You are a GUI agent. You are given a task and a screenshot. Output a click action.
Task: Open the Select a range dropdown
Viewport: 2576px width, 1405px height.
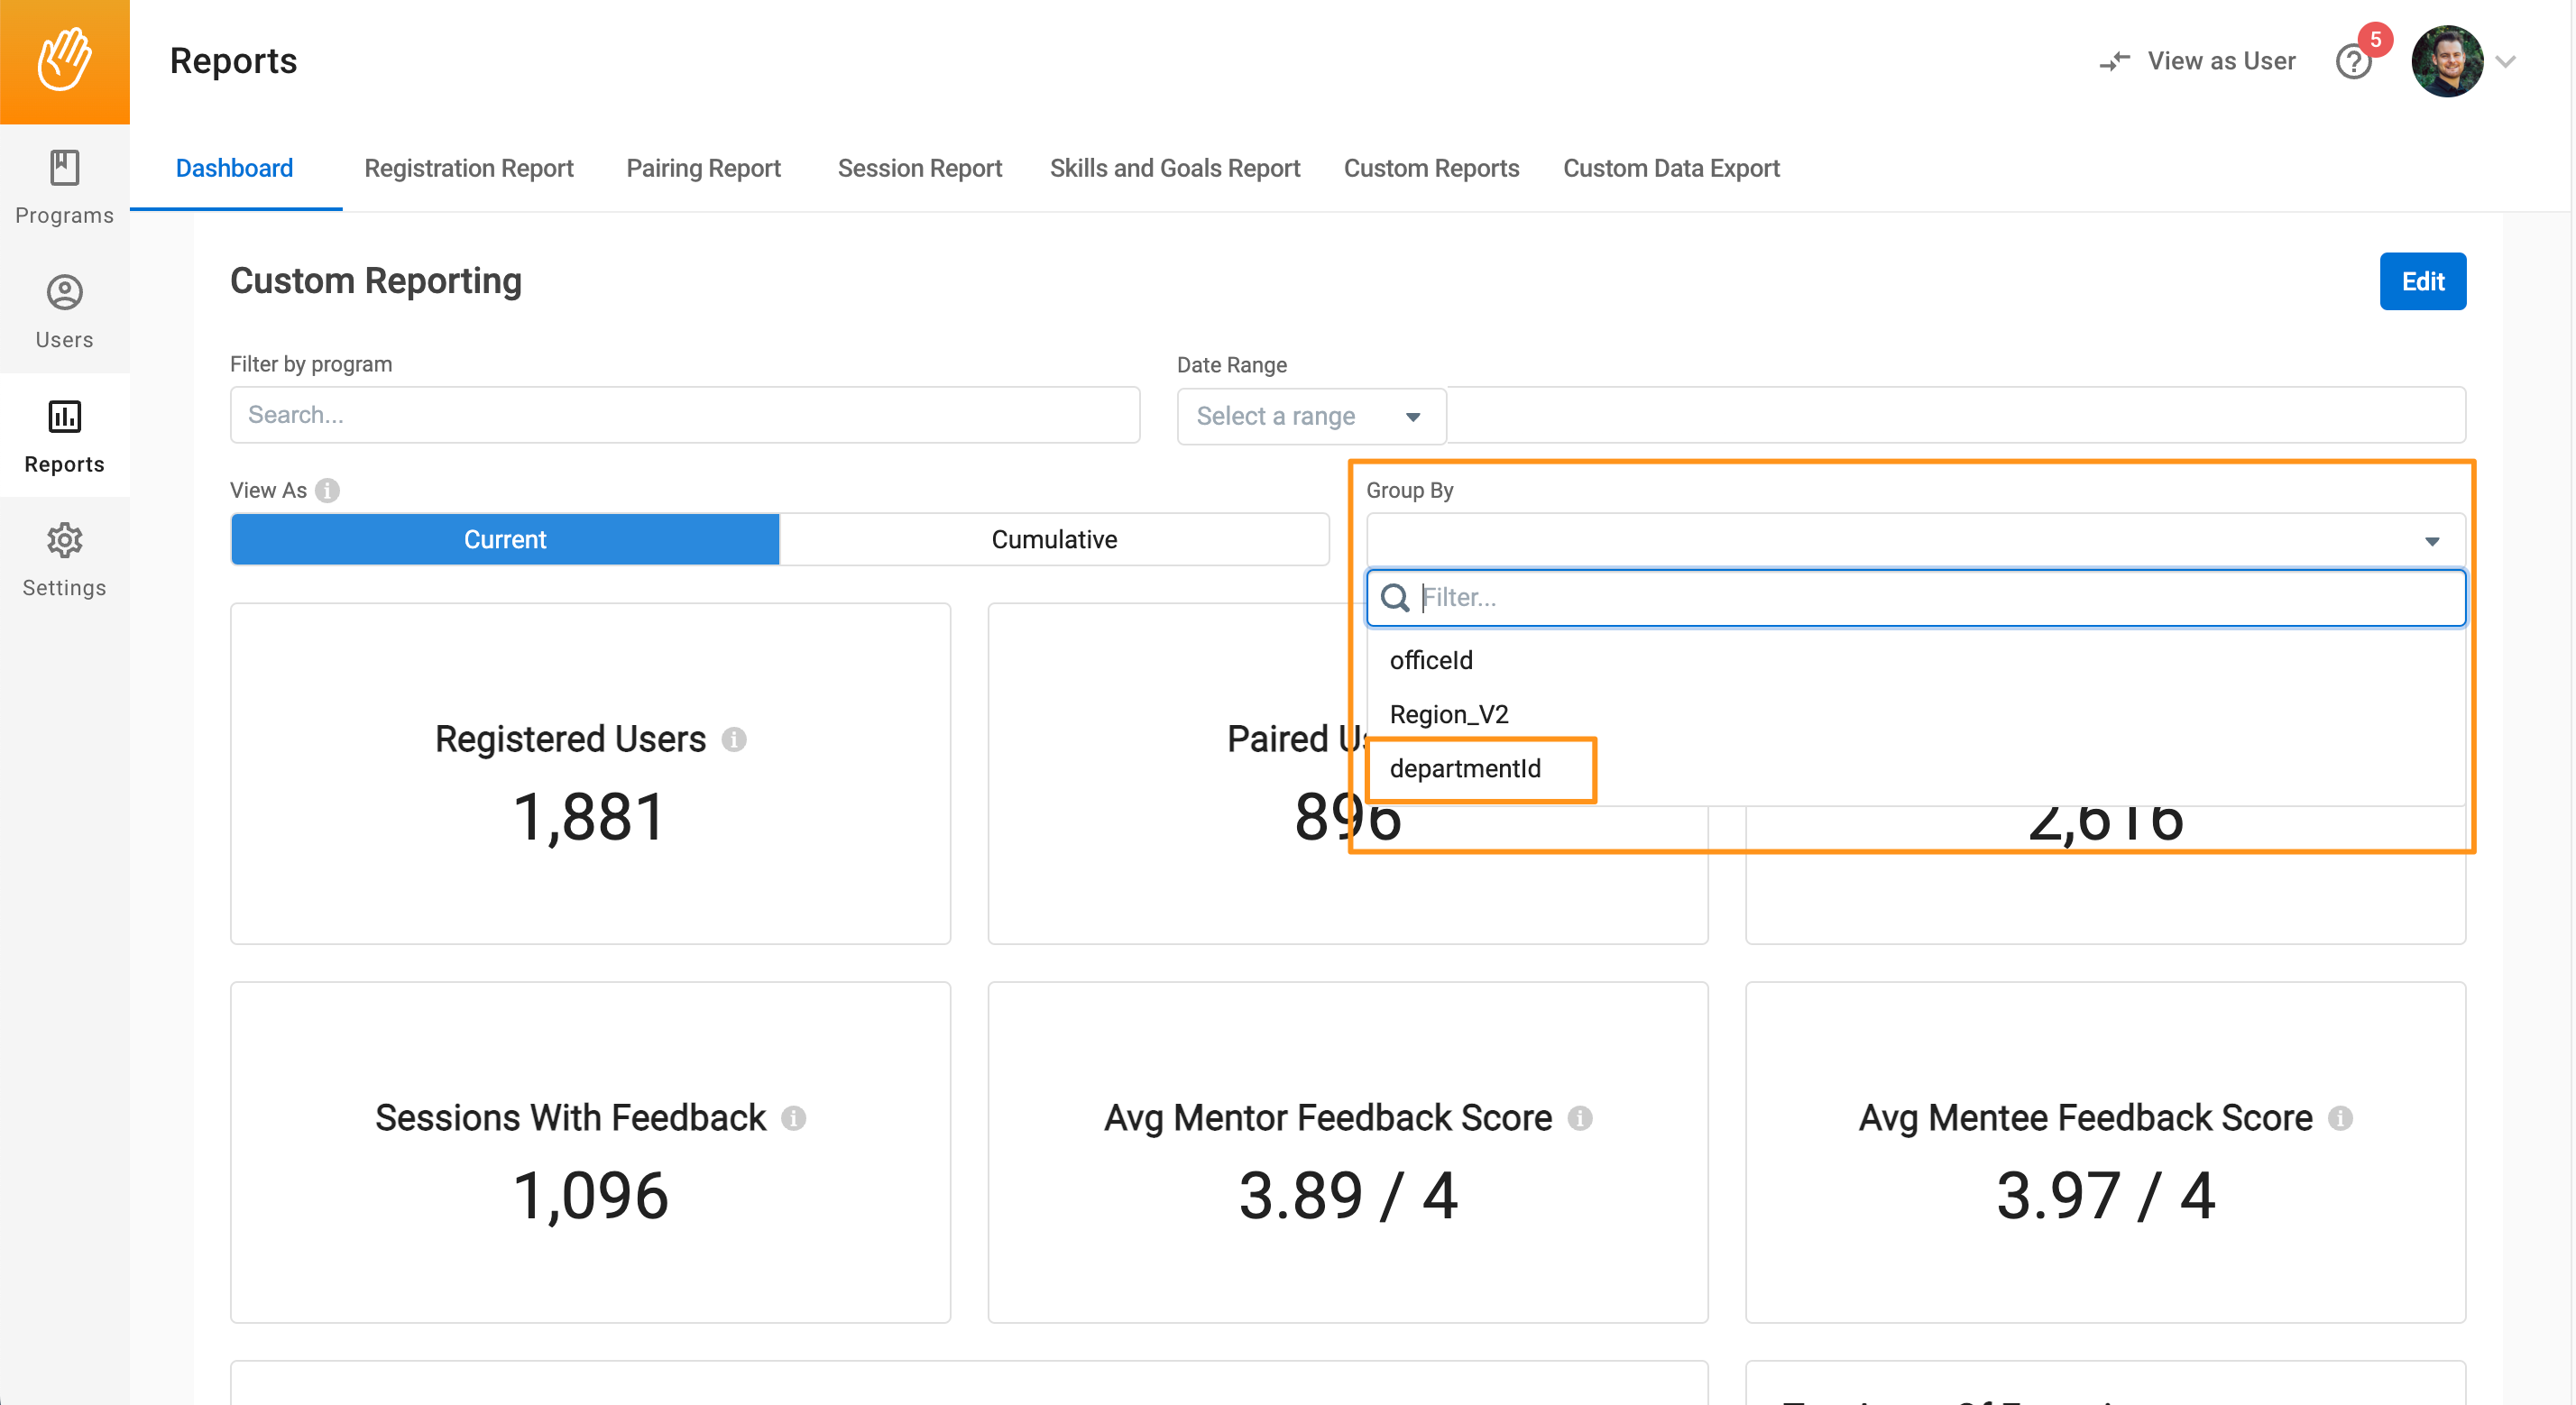[x=1311, y=416]
